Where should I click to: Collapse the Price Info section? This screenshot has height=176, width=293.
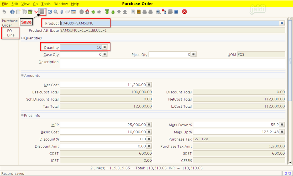point(22,115)
